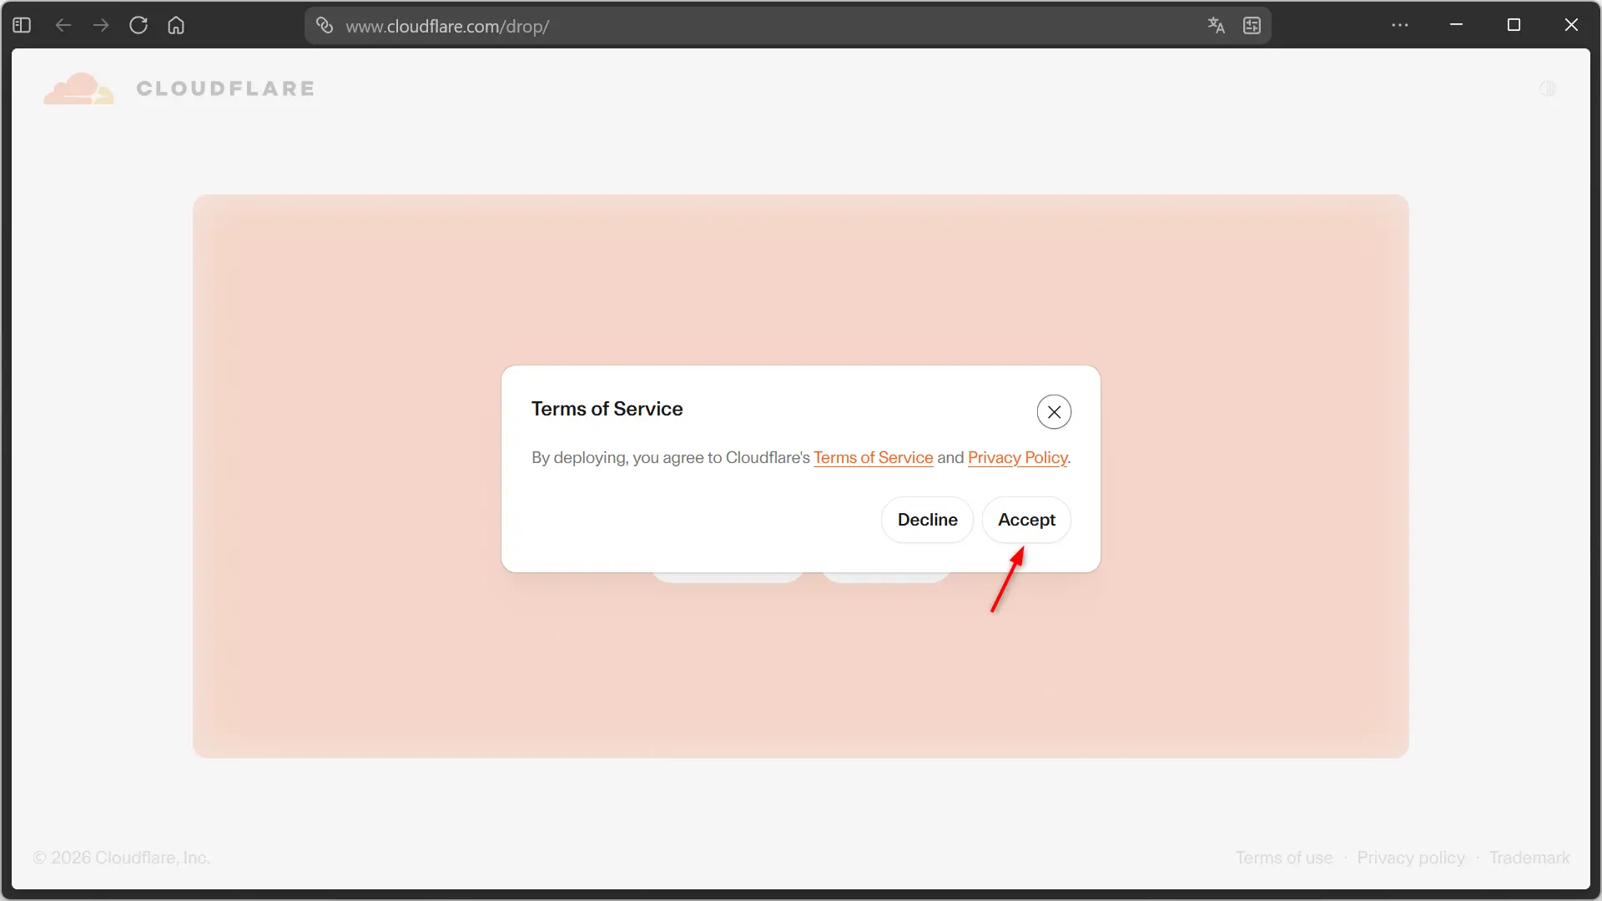Viewport: 1602px width, 901px height.
Task: Click the CLOUDFLARE wordmark text
Action: pyautogui.click(x=225, y=88)
